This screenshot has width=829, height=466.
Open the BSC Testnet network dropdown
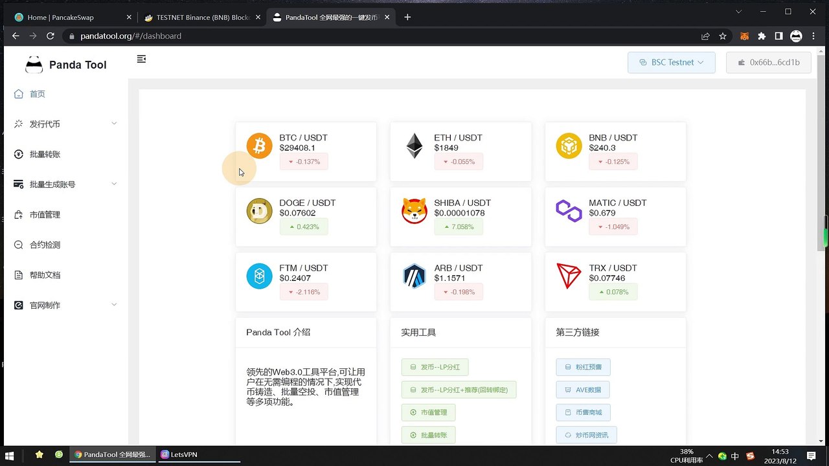pos(671,62)
